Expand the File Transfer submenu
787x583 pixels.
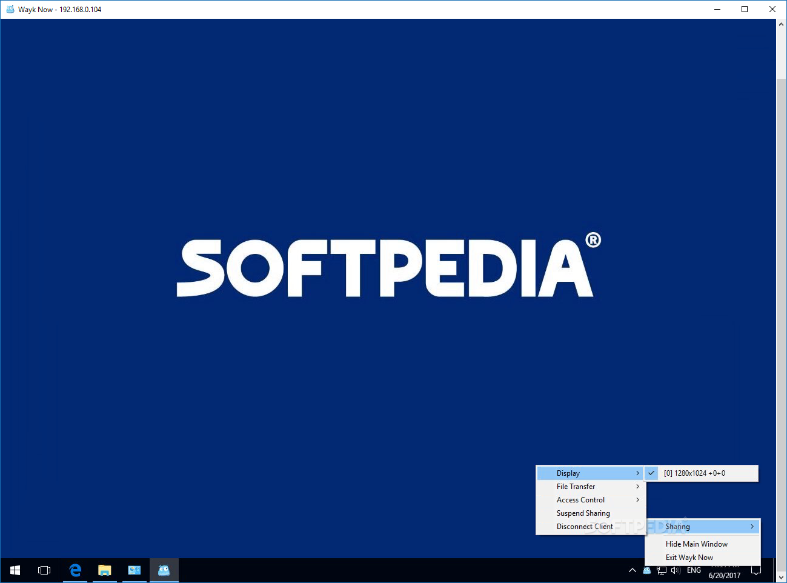[x=591, y=487]
